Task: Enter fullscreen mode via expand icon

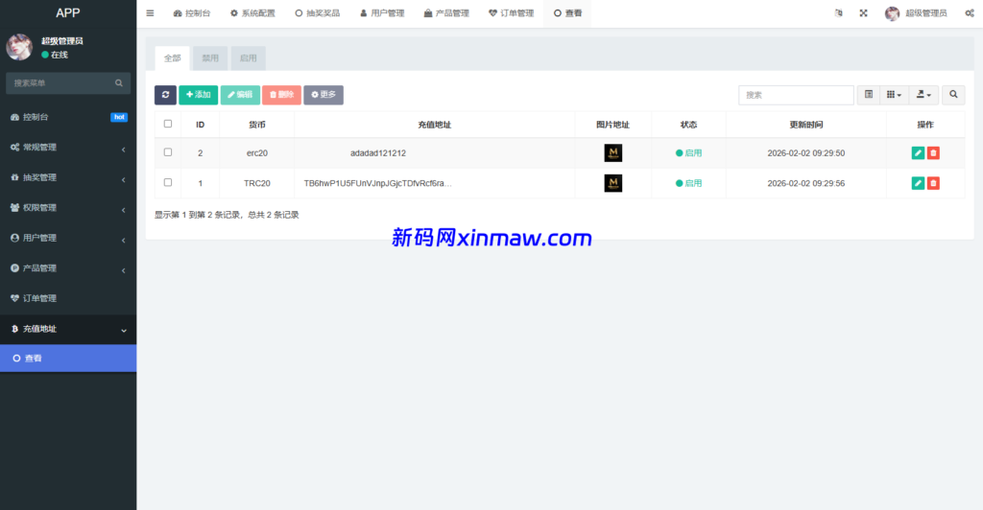Action: [x=863, y=13]
